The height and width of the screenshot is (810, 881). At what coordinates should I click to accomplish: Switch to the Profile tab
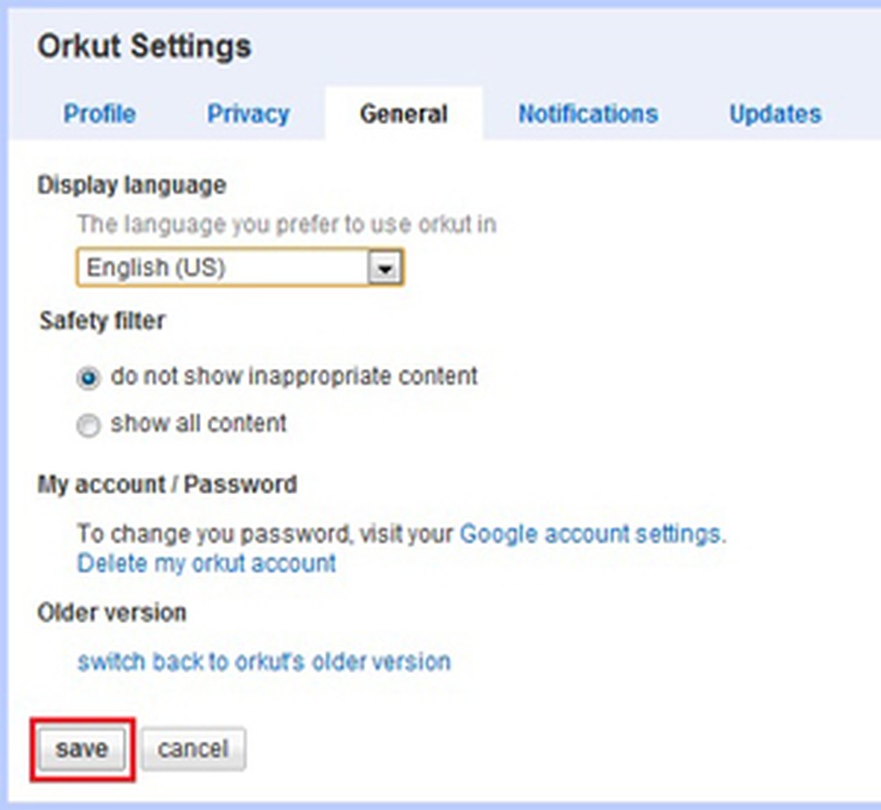click(x=99, y=115)
